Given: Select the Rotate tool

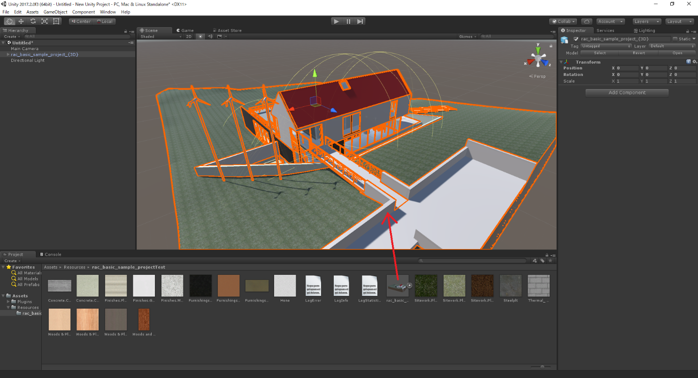Looking at the screenshot, I should [32, 21].
